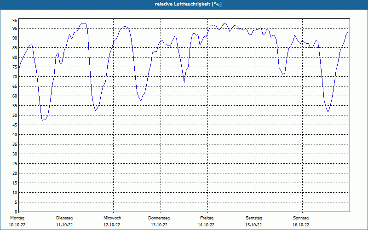
Task: Click the y-axis value 45
Action: [x=15, y=125]
